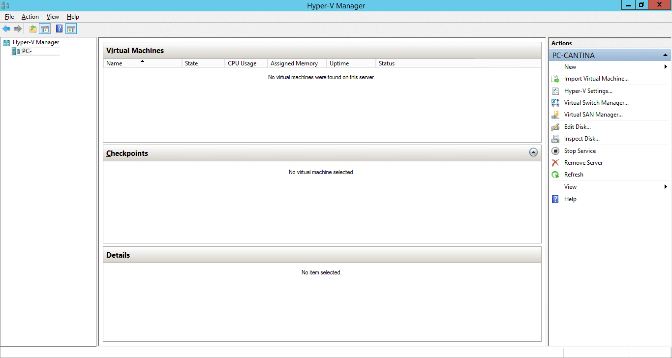
Task: Sort by the CPU Usage column header
Action: click(x=246, y=63)
